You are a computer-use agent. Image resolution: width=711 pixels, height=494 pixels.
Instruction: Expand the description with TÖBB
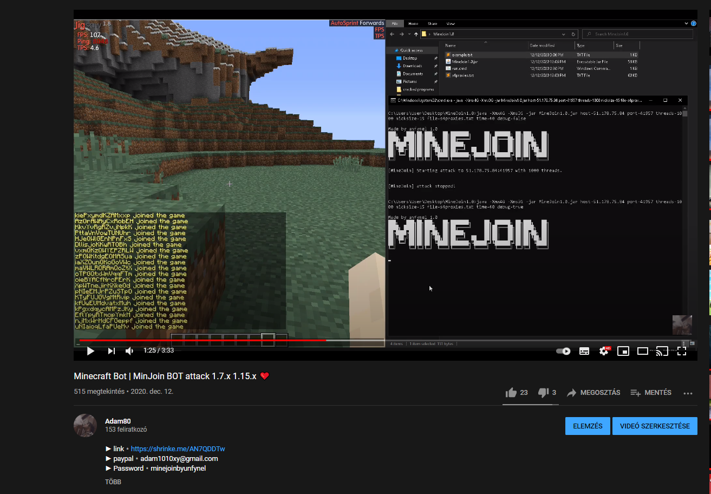pos(113,482)
